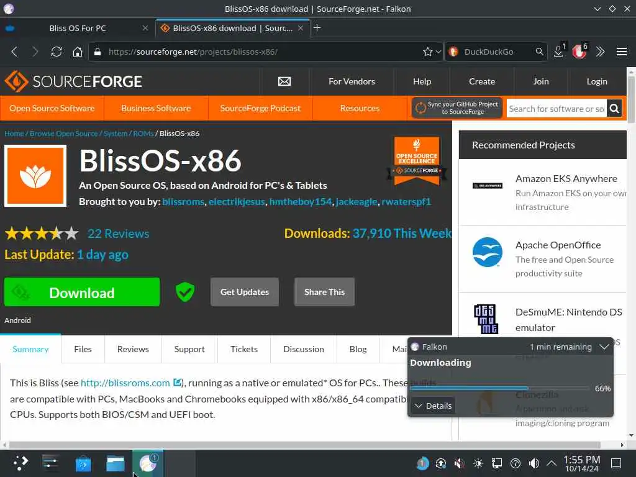This screenshot has height=477, width=636.
Task: Open blissroms author profile link
Action: click(x=183, y=202)
